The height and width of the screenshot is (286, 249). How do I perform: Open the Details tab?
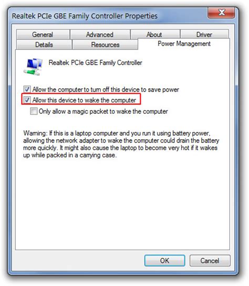click(x=44, y=45)
